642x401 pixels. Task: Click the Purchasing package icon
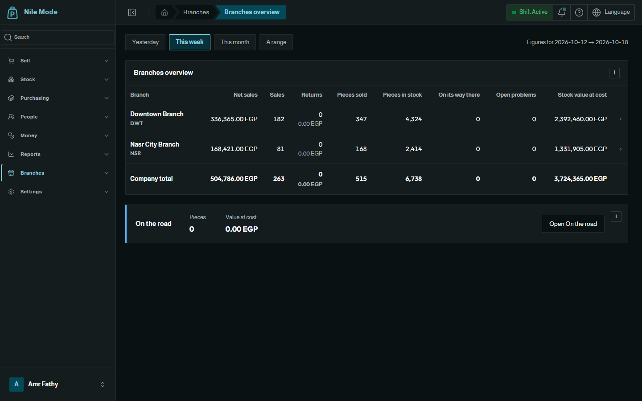click(x=11, y=98)
